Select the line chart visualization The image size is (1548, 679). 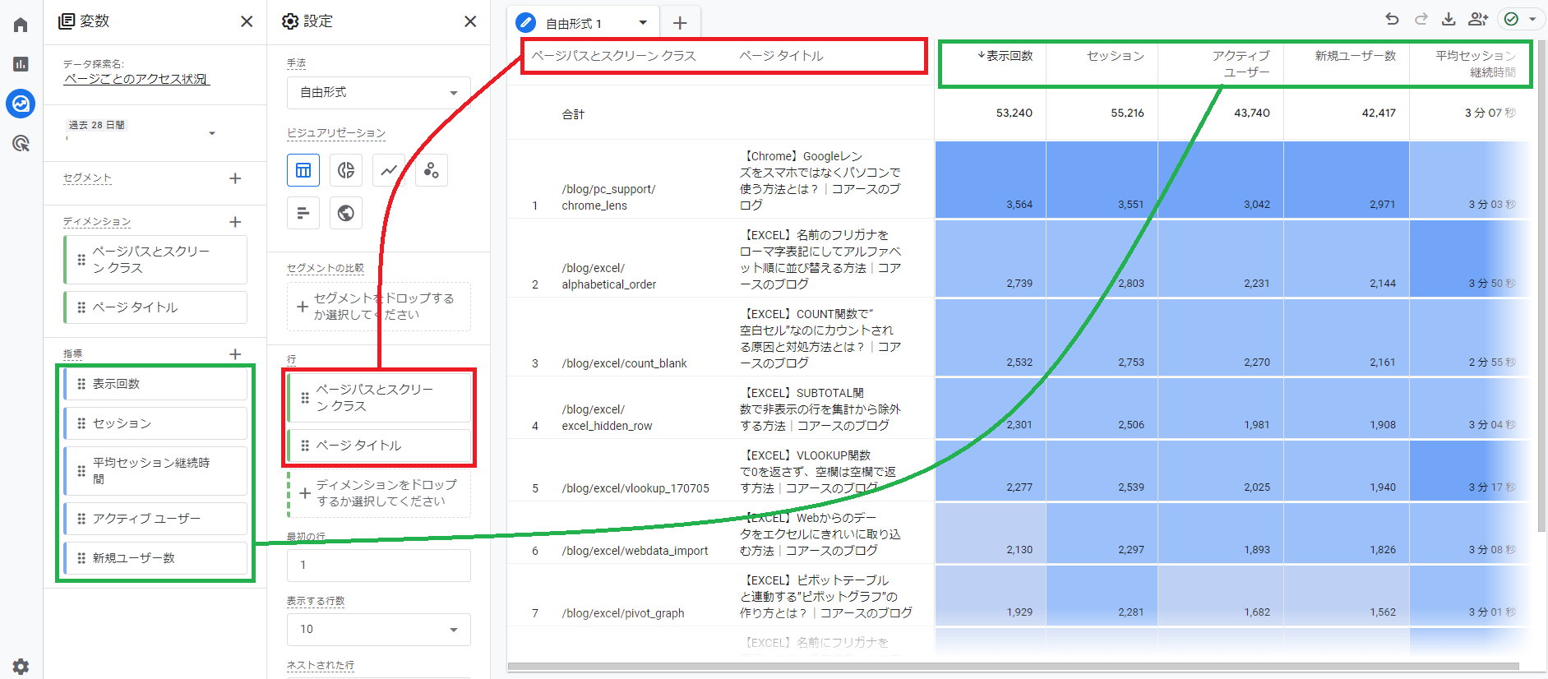click(x=389, y=170)
